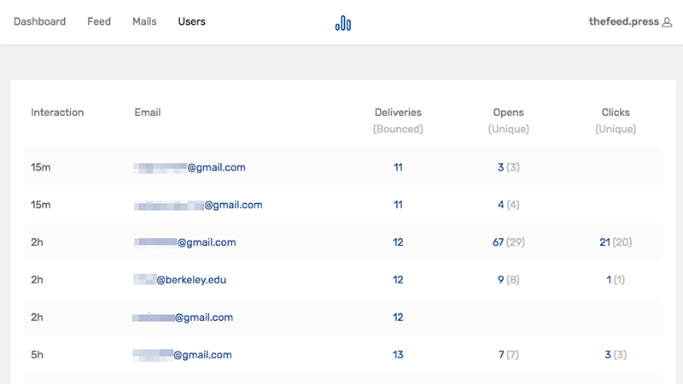Open thefeed.press account menu

tap(624, 21)
